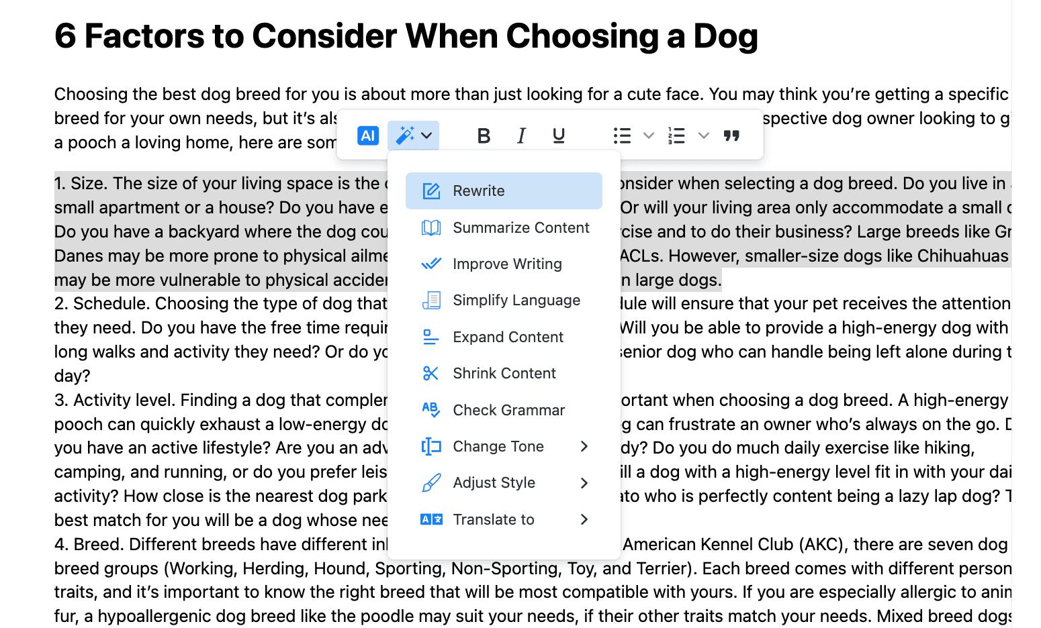Toggle underline formatting

point(558,136)
